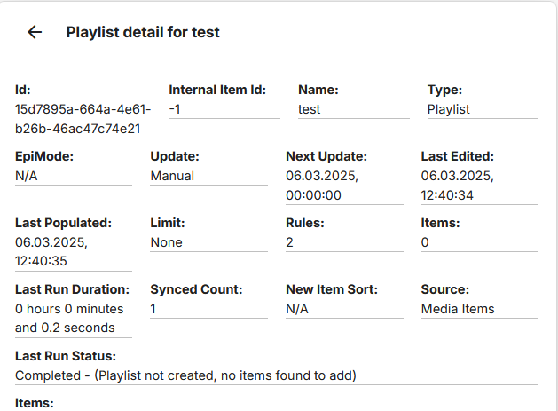
Task: Click the Type field showing Playlist
Action: click(482, 109)
